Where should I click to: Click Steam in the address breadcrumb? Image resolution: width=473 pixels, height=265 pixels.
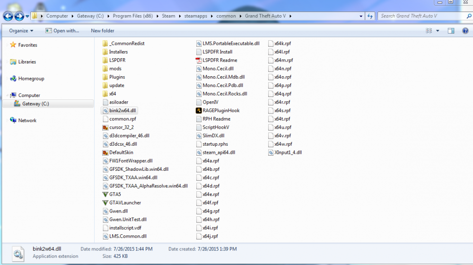point(168,16)
